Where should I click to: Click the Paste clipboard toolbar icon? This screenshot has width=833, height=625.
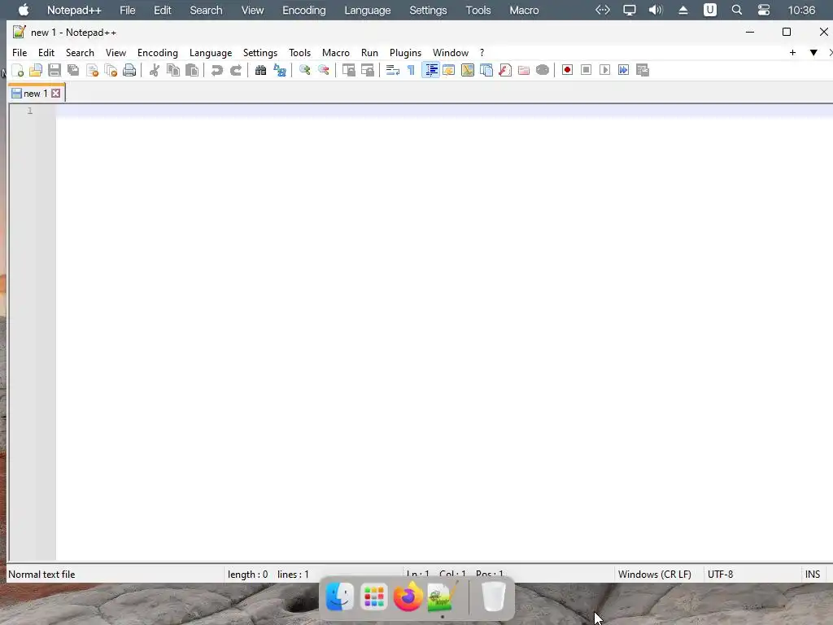pyautogui.click(x=192, y=70)
